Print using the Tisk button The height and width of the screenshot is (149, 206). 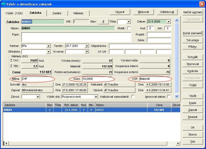(x=193, y=142)
